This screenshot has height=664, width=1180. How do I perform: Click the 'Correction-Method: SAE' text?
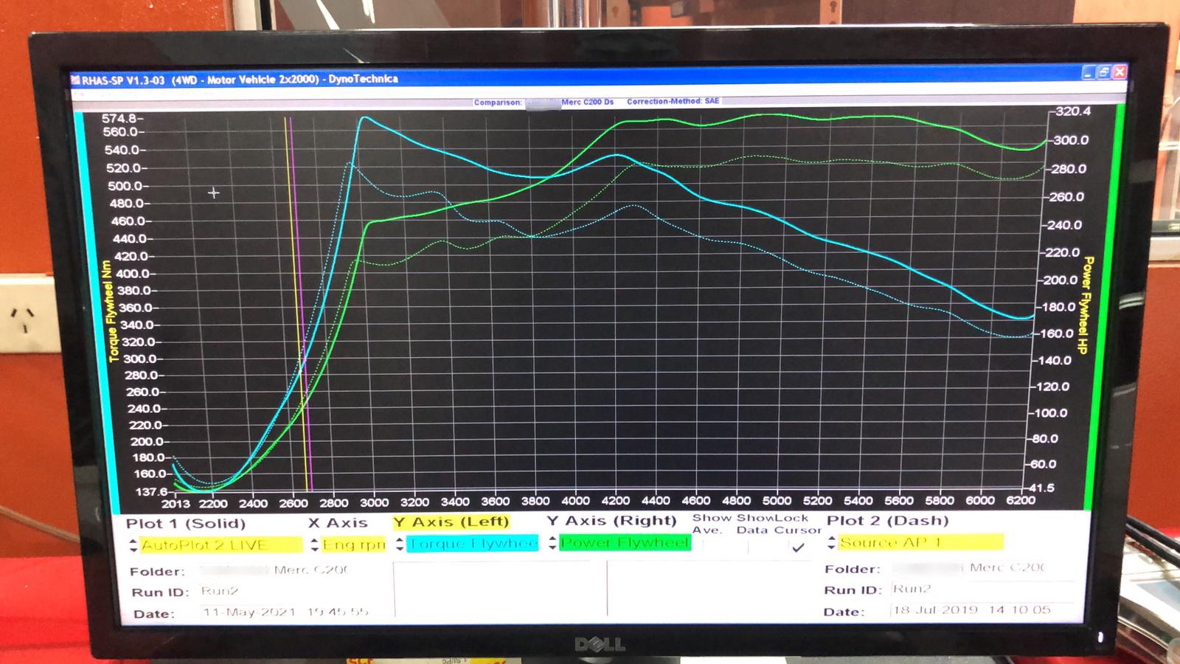pyautogui.click(x=673, y=101)
